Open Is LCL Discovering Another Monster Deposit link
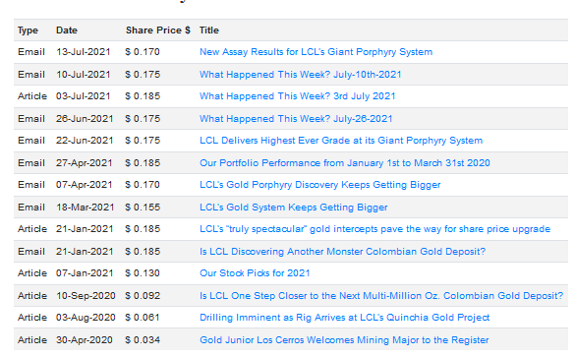 click(342, 252)
